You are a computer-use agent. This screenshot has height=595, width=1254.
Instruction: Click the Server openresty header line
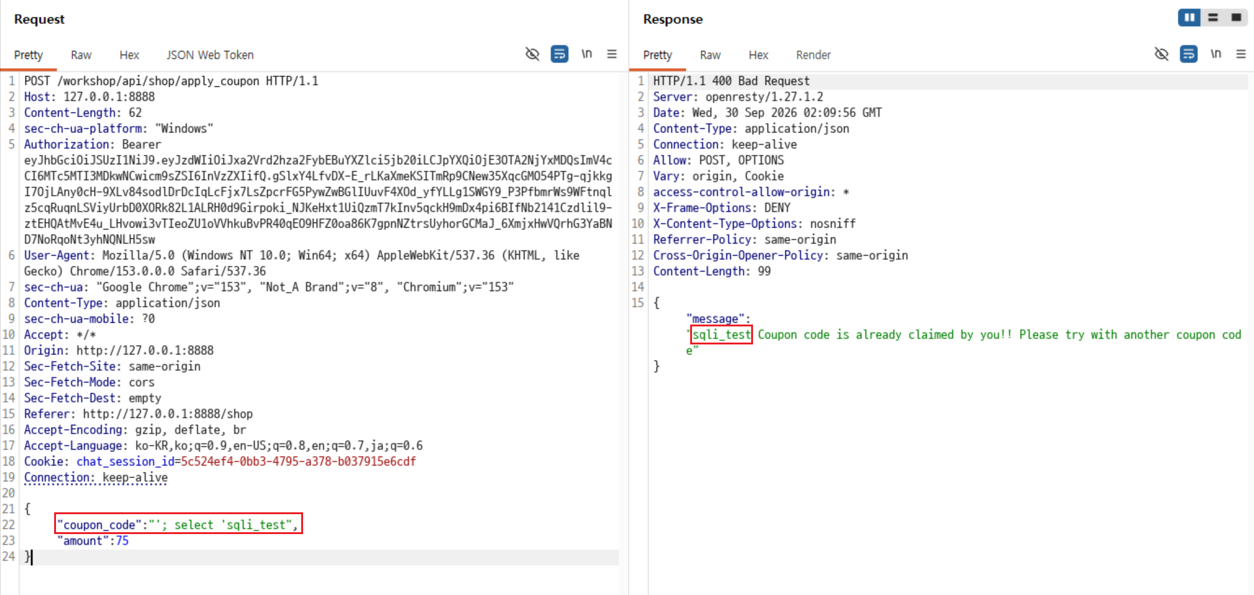point(738,96)
